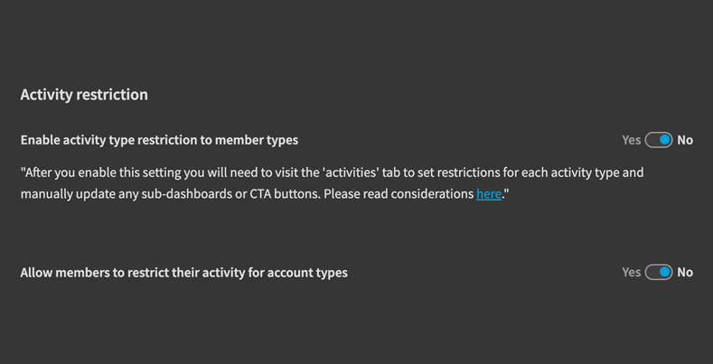
Task: Click the empty left half of activity type restriction toggle
Action: tap(652, 140)
